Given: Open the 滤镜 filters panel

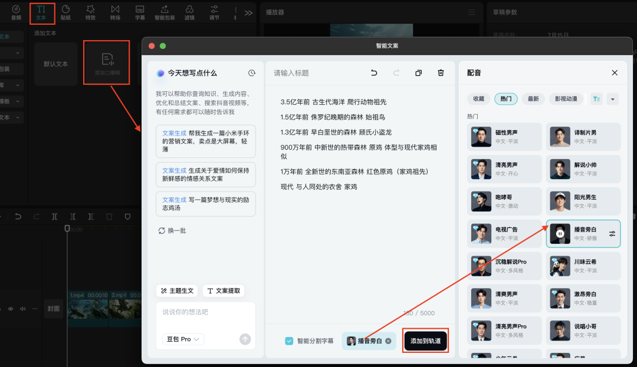Looking at the screenshot, I should (189, 12).
